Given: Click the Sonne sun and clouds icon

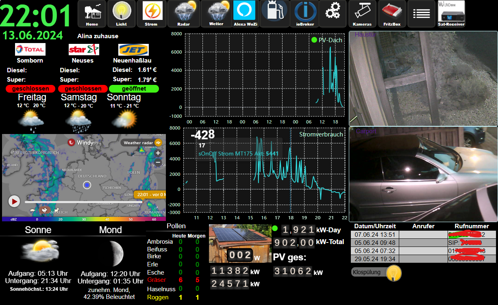Looking at the screenshot, I should pyautogui.click(x=39, y=251).
